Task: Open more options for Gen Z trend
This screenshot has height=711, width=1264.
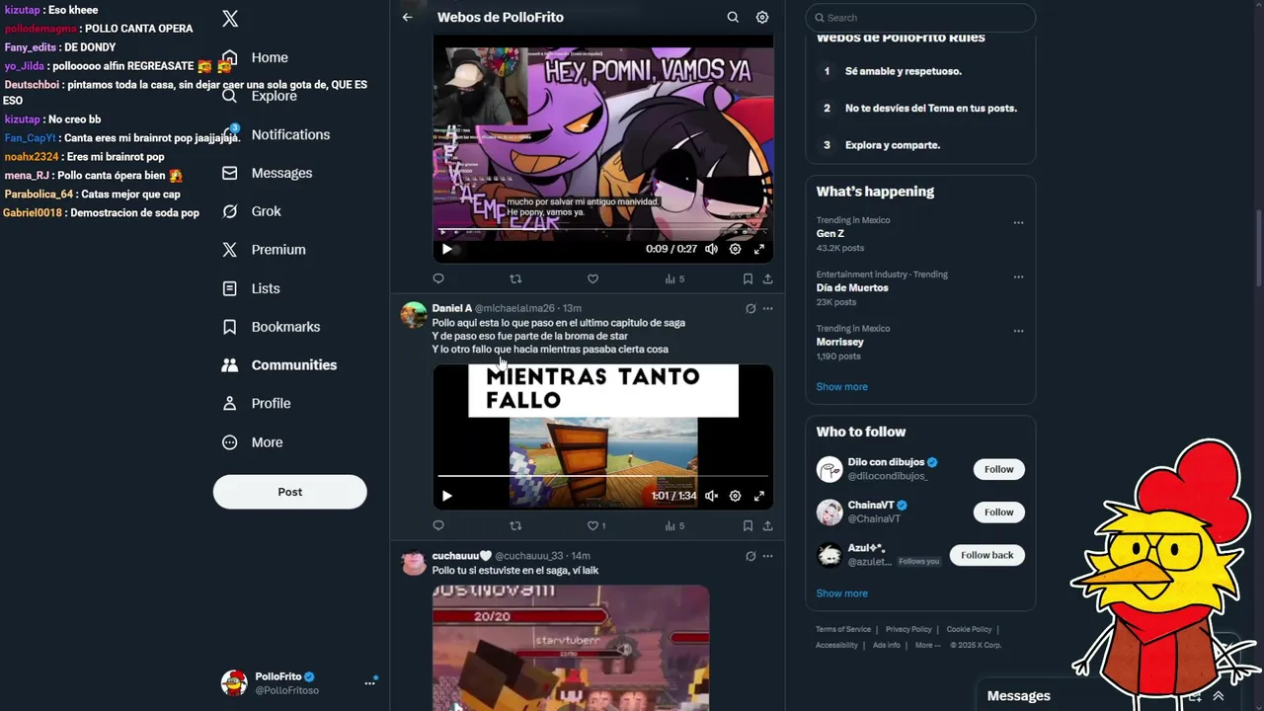Action: pyautogui.click(x=1018, y=223)
